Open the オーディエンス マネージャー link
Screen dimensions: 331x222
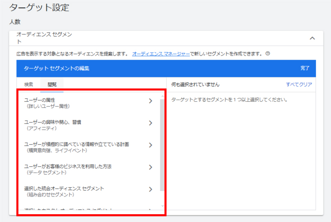(161, 54)
